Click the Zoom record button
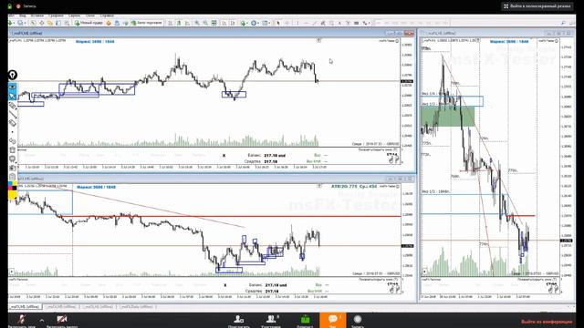Image resolution: width=584 pixels, height=328 pixels. tap(358, 321)
